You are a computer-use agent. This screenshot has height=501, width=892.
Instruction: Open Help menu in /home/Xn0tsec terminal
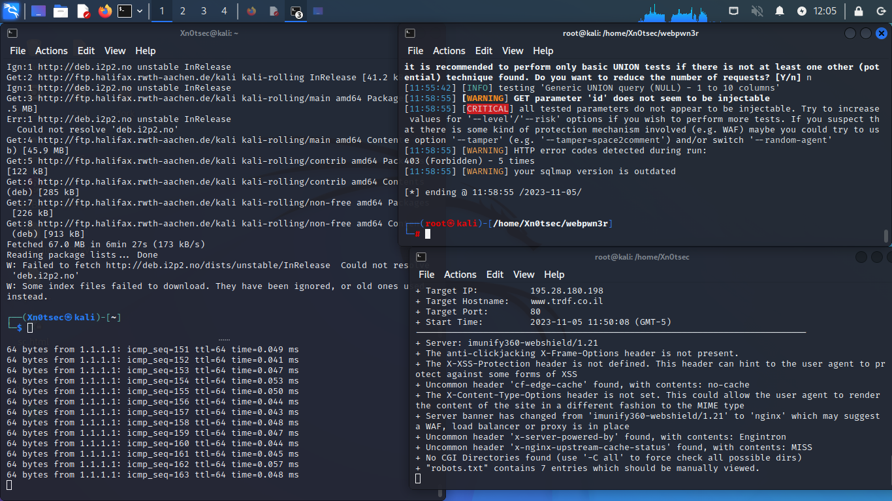pyautogui.click(x=554, y=275)
